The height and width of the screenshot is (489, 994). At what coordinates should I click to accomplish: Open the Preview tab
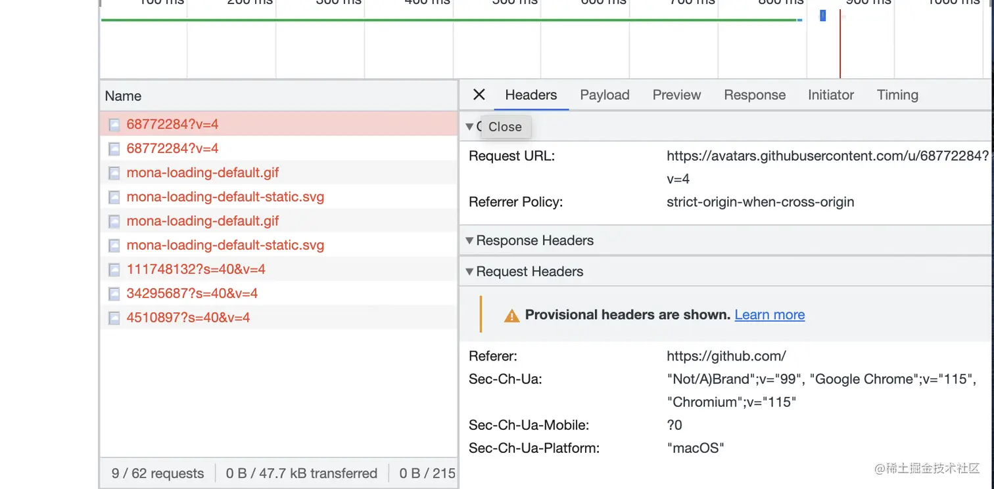676,95
